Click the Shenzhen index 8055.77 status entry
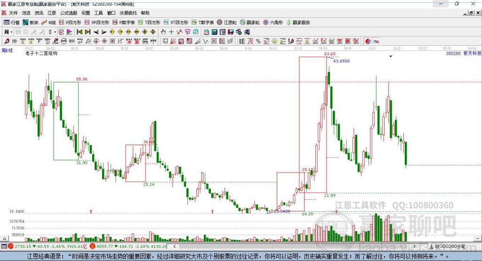482x261 pixels. (x=129, y=246)
